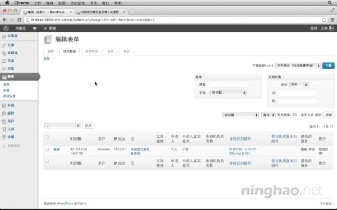Screen dimensions: 337x210
Task: Click the per-page field showing 30
Action: coord(295,115)
